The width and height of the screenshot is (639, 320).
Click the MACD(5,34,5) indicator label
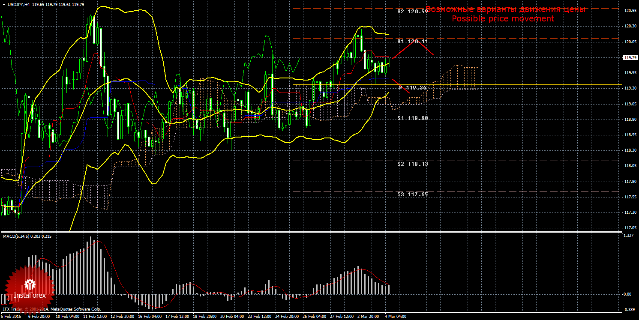[17, 236]
